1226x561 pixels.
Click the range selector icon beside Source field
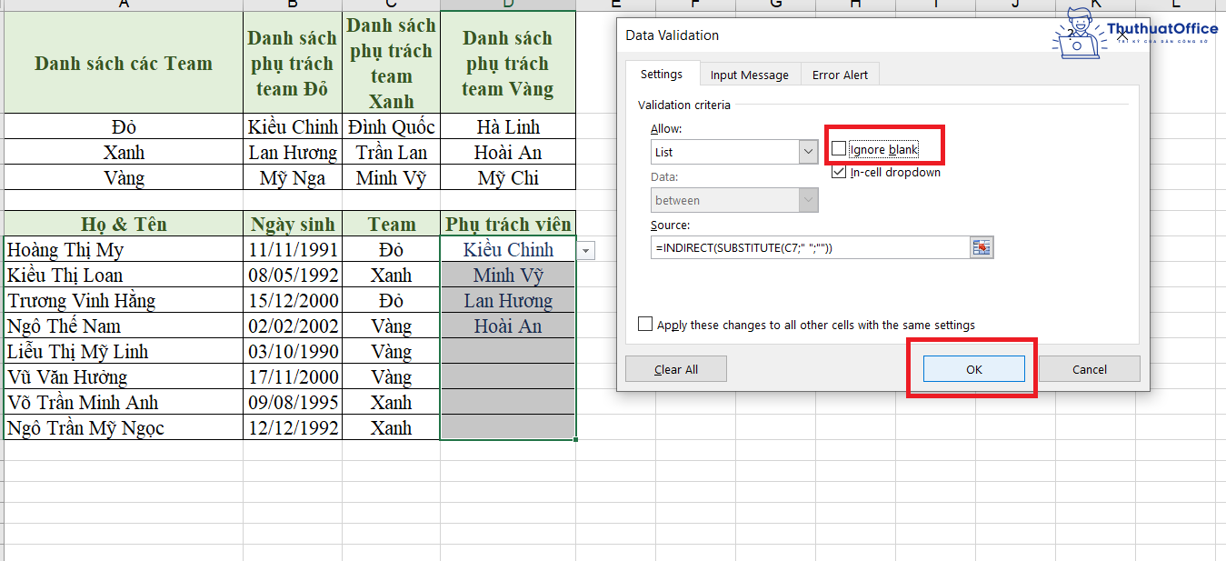(981, 246)
